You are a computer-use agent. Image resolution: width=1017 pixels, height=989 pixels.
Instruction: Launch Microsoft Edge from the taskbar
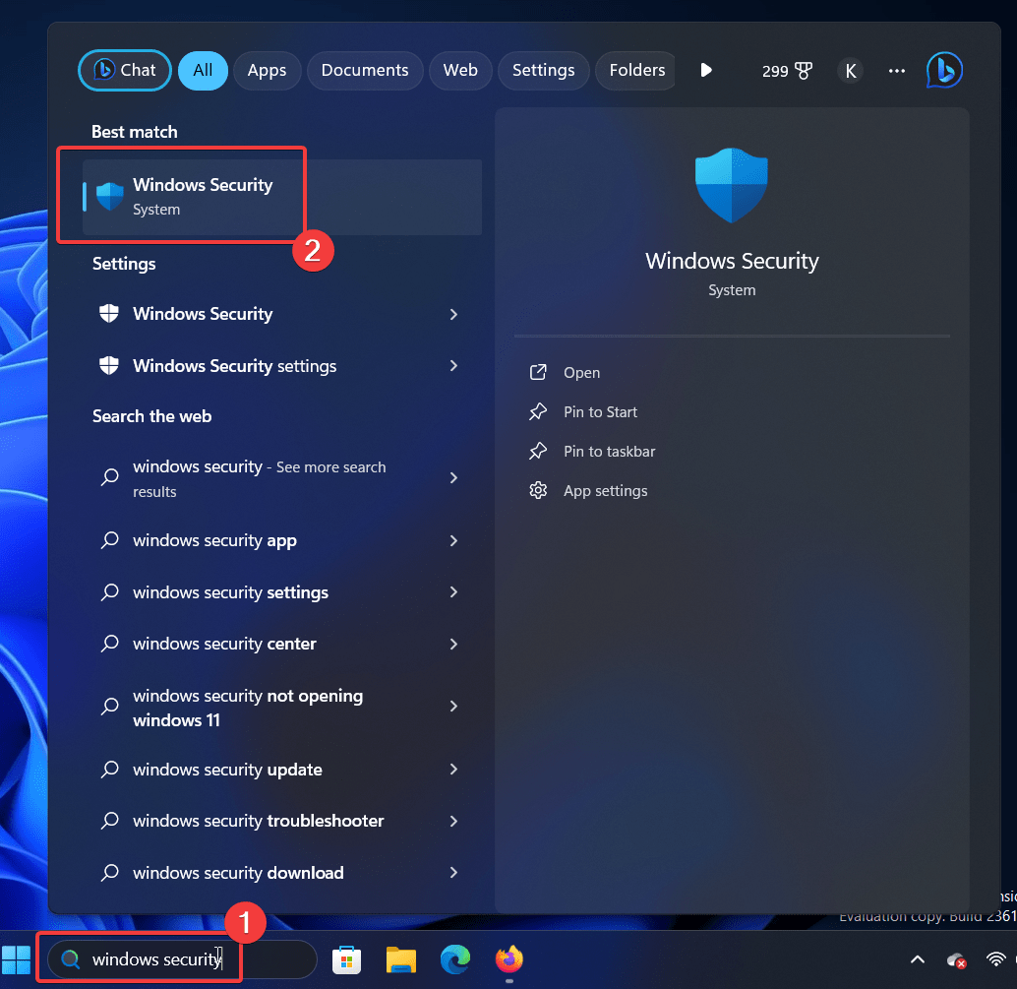pyautogui.click(x=455, y=959)
